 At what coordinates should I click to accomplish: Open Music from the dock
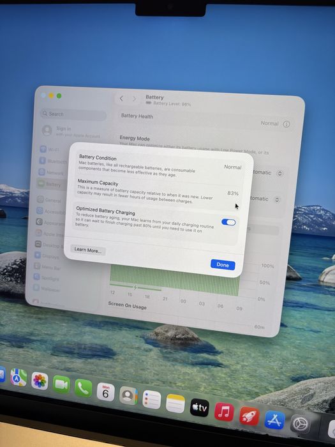point(224,412)
